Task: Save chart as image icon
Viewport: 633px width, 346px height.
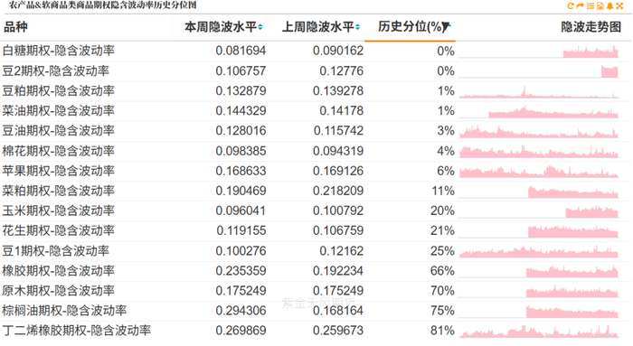Action: [x=600, y=5]
